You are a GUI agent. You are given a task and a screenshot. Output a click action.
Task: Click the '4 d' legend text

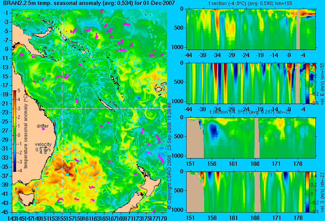[43, 153]
